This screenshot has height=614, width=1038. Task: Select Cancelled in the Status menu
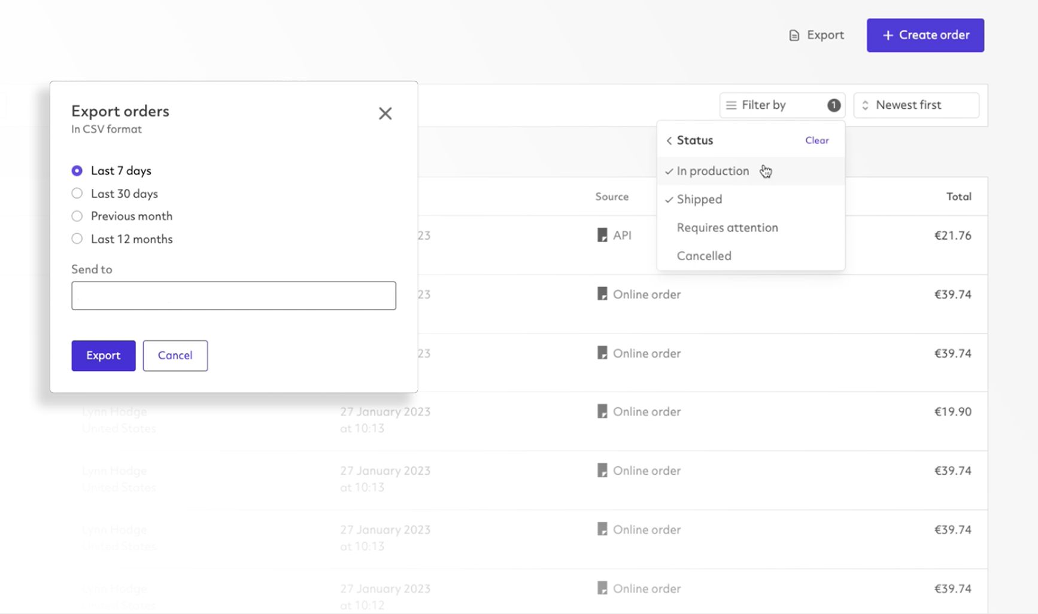click(x=704, y=255)
